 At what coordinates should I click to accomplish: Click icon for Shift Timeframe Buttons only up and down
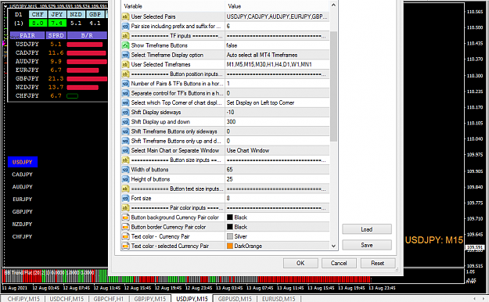click(x=125, y=141)
